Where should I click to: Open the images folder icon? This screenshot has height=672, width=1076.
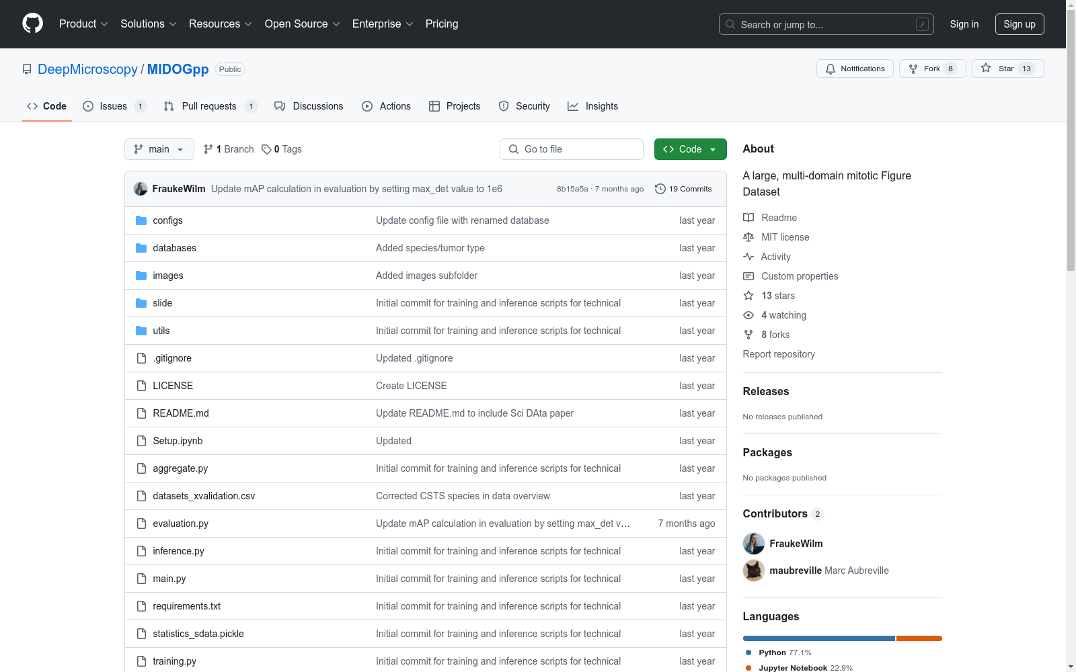click(141, 276)
